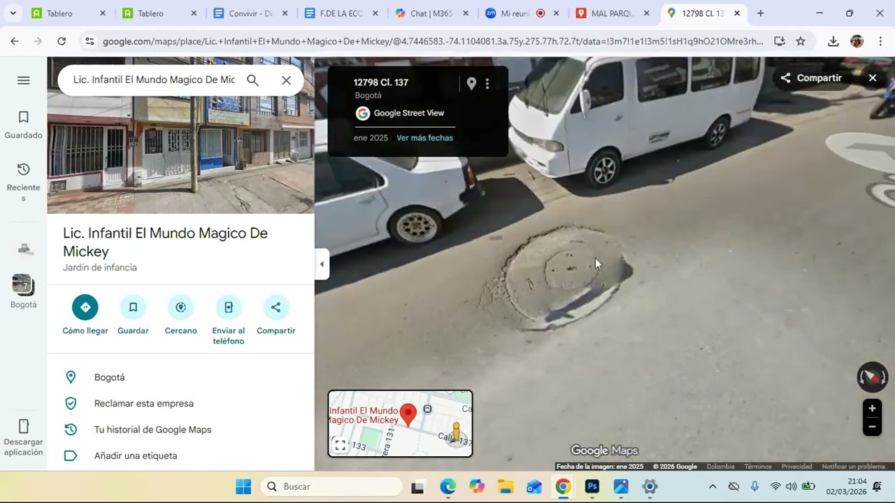895x503 pixels.
Task: Click the install app icon in address bar
Action: point(779,41)
